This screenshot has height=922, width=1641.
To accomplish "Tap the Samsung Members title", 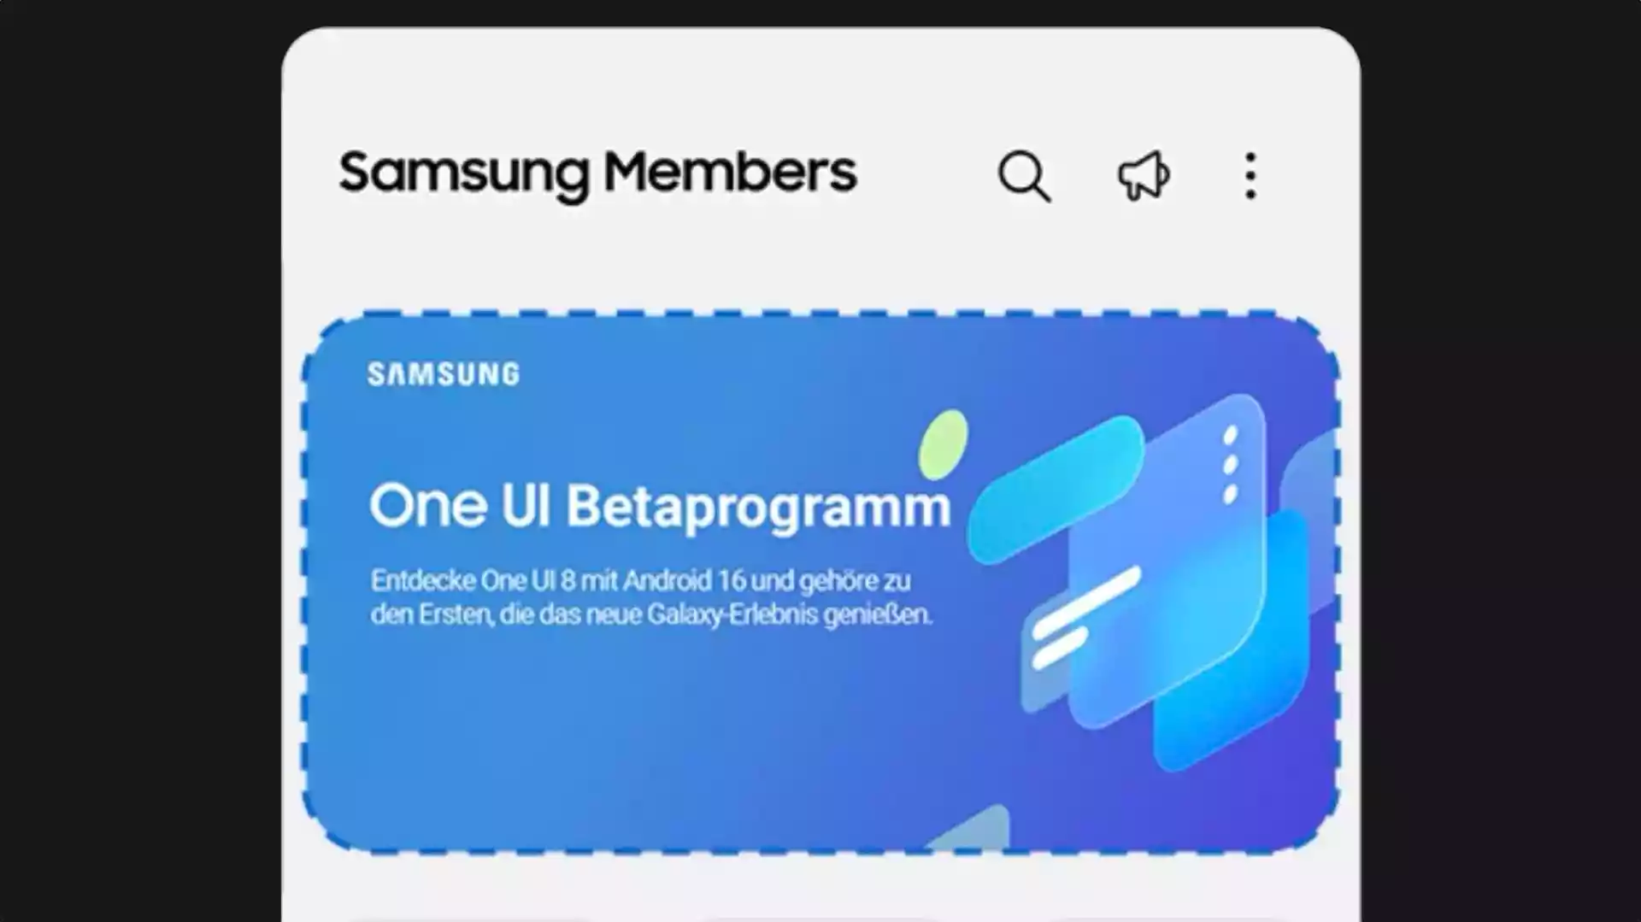I will point(597,173).
